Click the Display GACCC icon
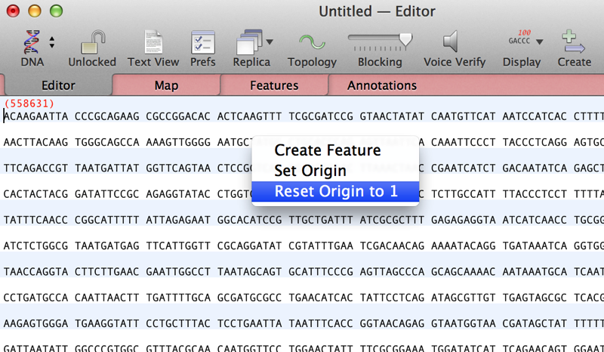This screenshot has width=604, height=352. pos(518,41)
